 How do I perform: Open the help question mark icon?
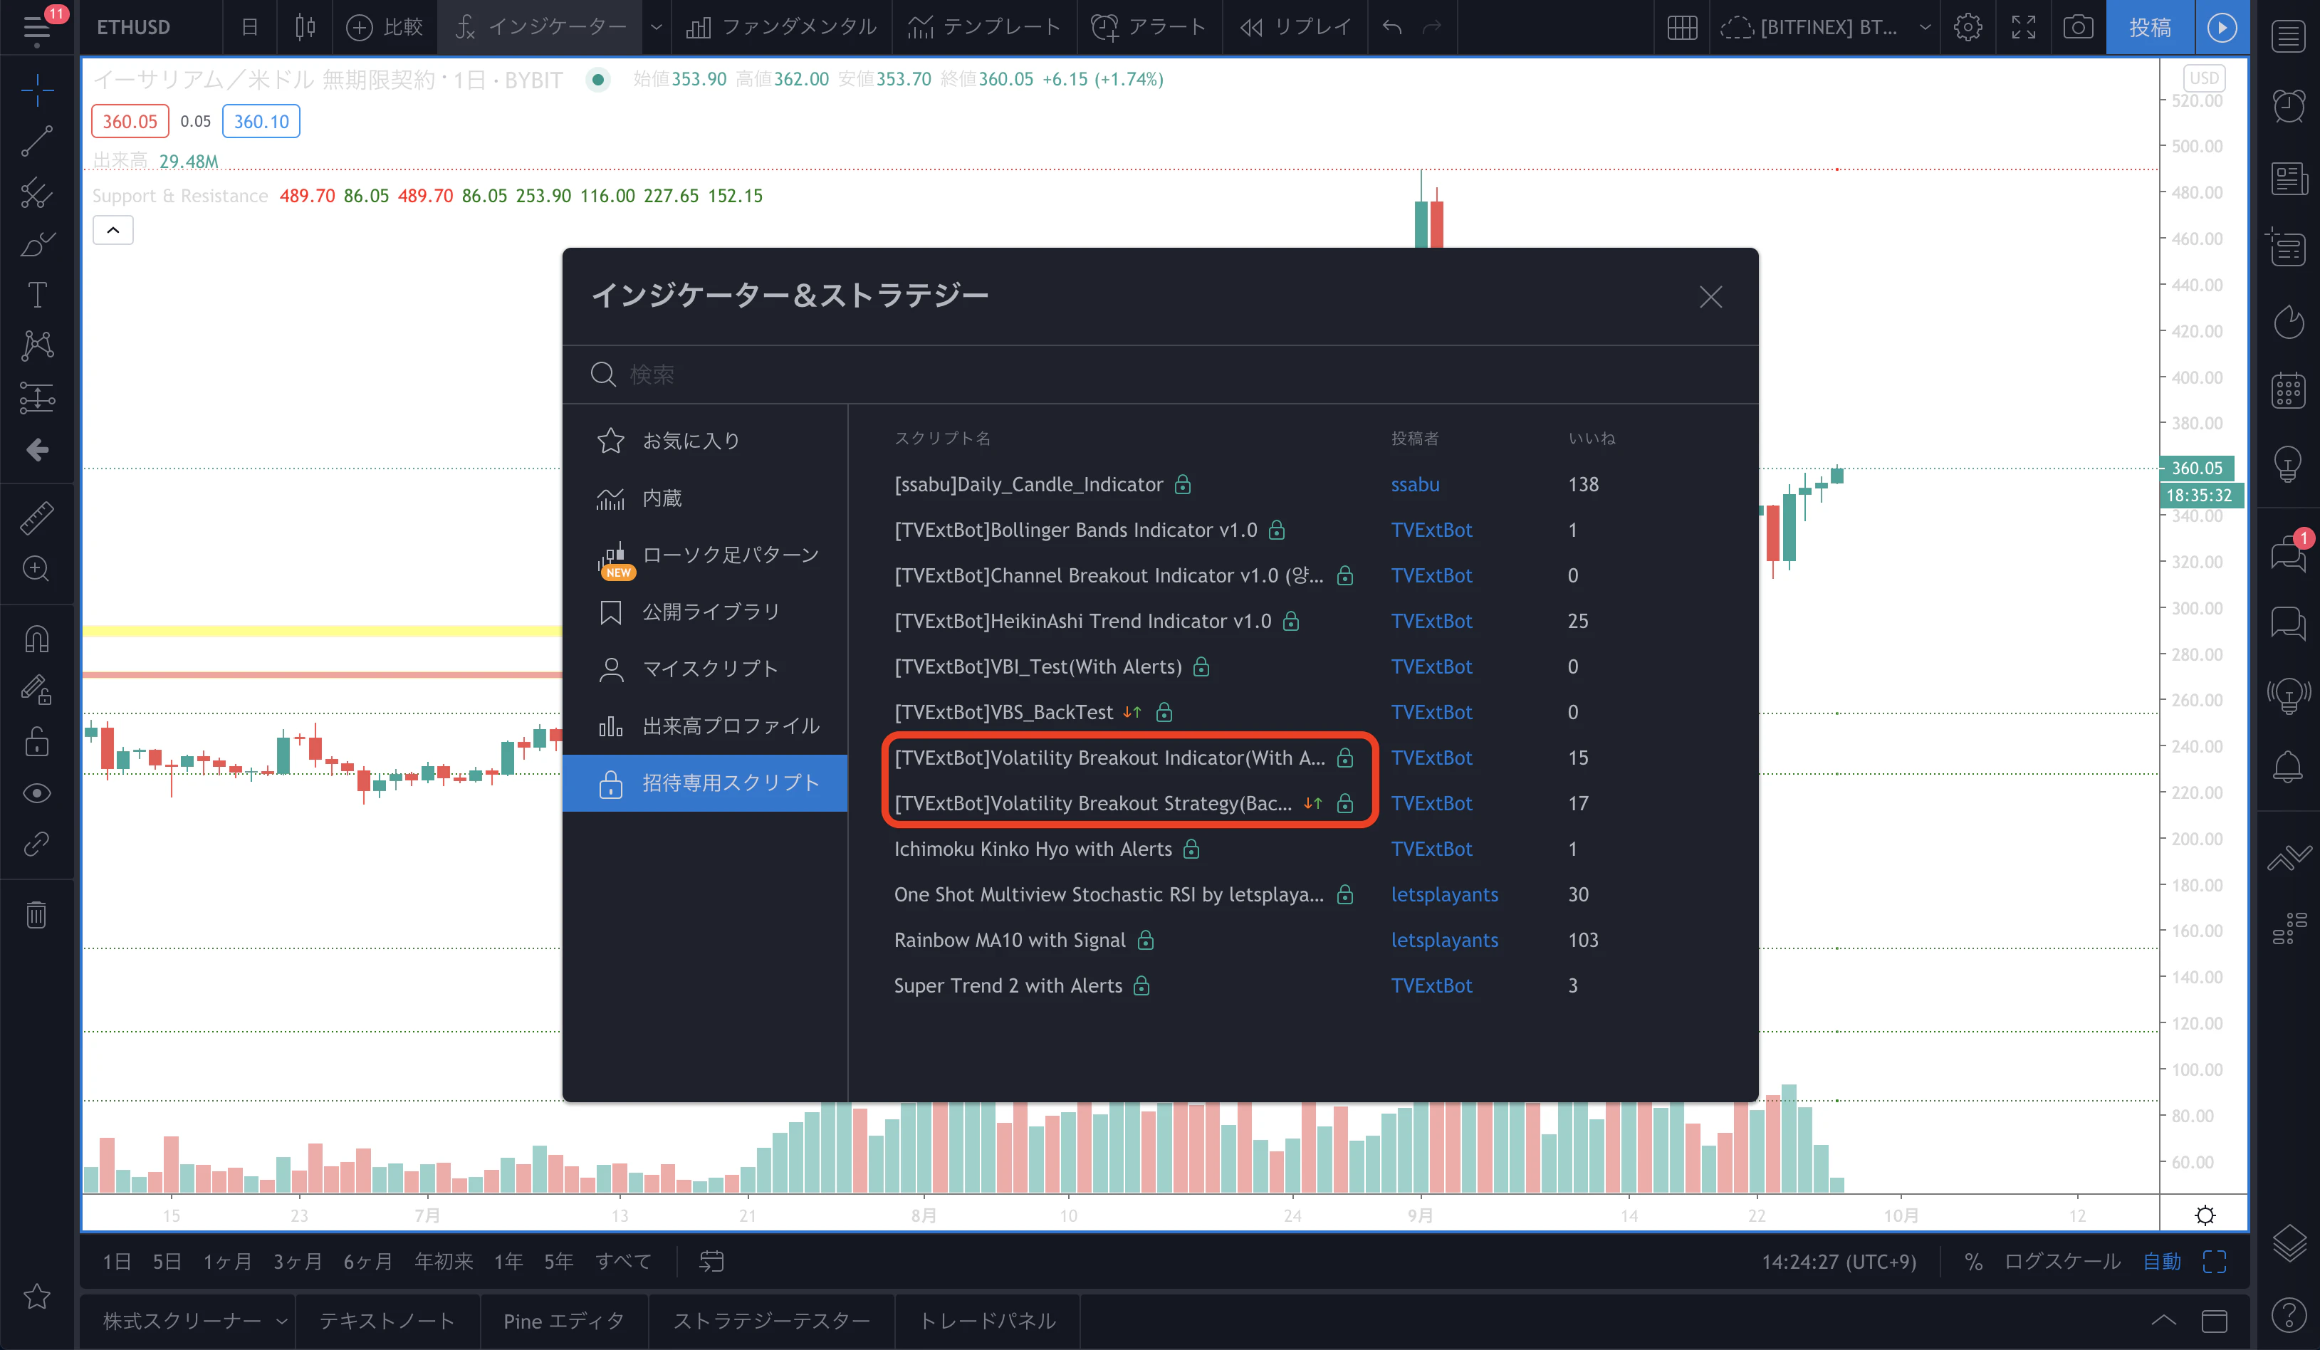point(2289,1314)
